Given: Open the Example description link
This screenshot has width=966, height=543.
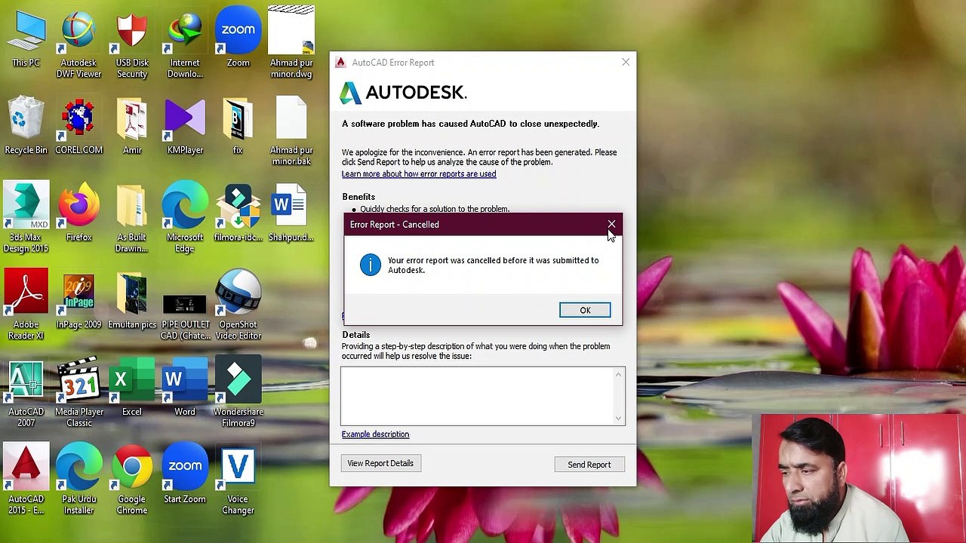Looking at the screenshot, I should [x=375, y=434].
